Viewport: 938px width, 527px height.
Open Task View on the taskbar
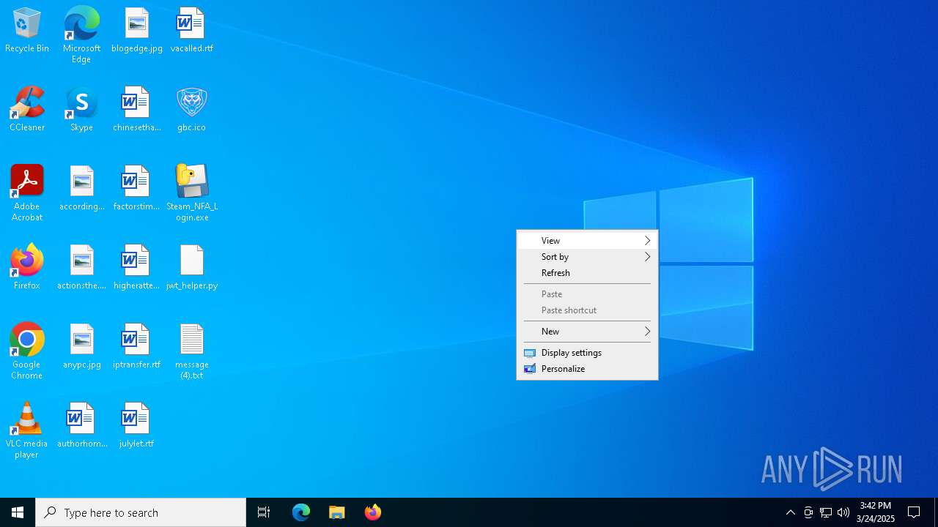coord(264,512)
